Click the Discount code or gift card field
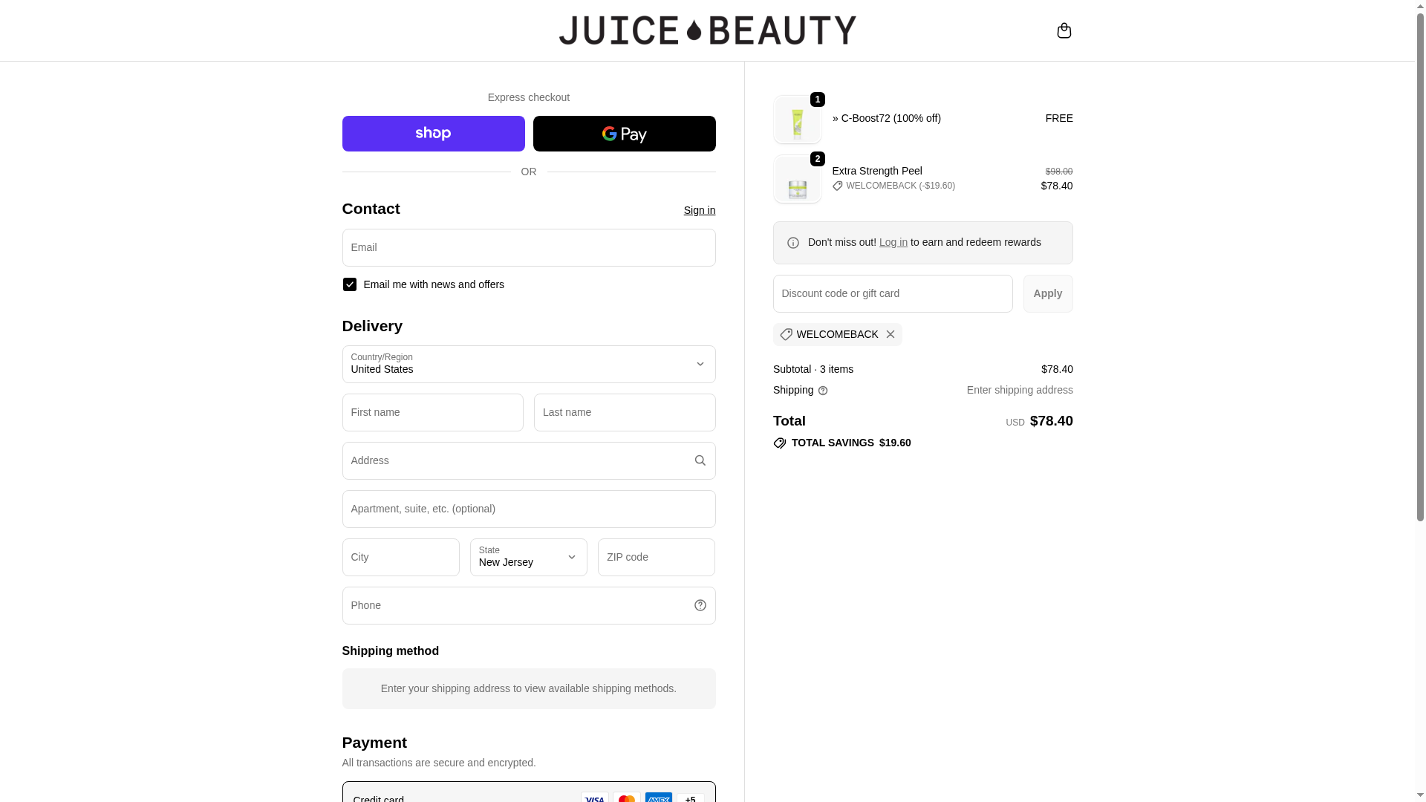The width and height of the screenshot is (1426, 802). (892, 293)
